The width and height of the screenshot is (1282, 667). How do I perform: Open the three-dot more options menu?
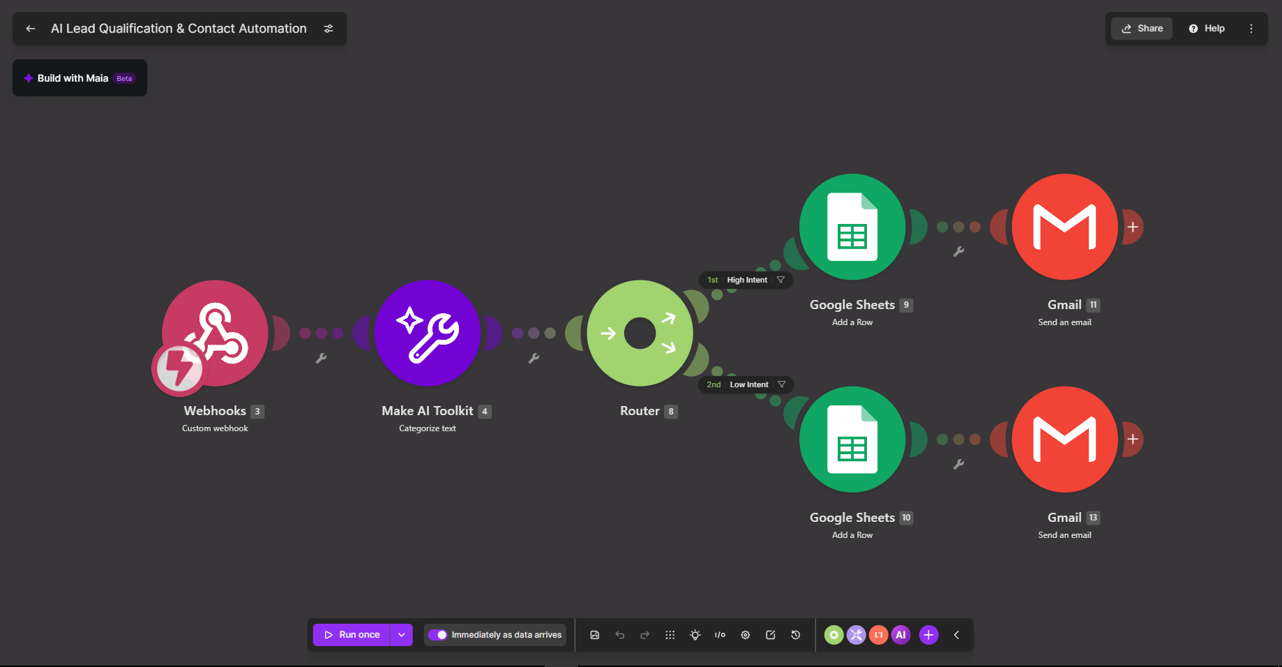[x=1251, y=29]
